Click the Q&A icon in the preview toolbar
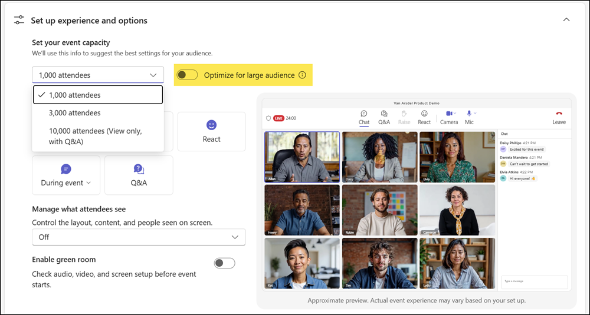 pyautogui.click(x=384, y=114)
